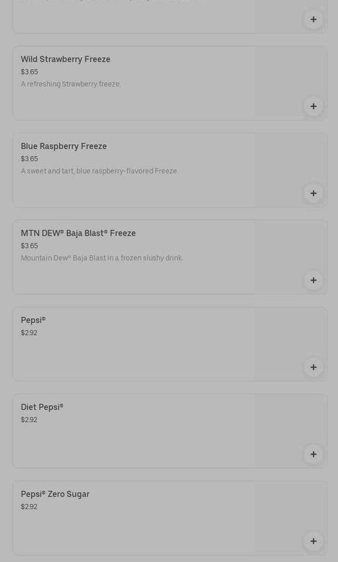338x562 pixels.
Task: Add Diet Pepsi with its plus button
Action: click(x=314, y=454)
